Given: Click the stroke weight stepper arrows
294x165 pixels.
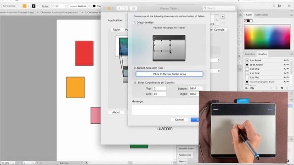Looking at the screenshot, I should click(52, 6).
